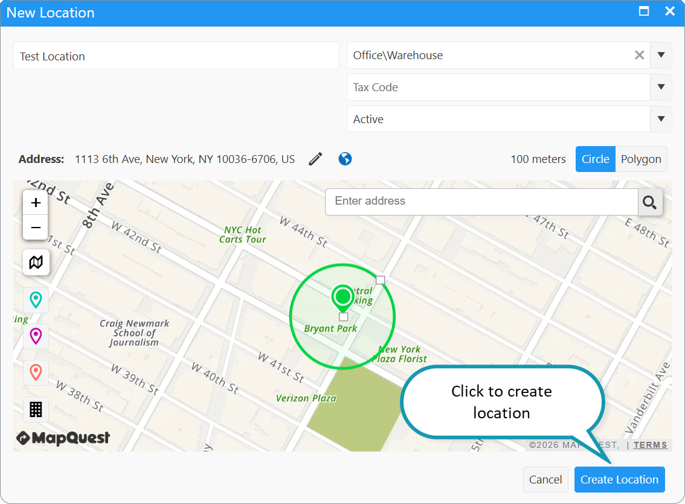Zoom in on the map
Image resolution: width=685 pixels, height=504 pixels.
[x=36, y=202]
